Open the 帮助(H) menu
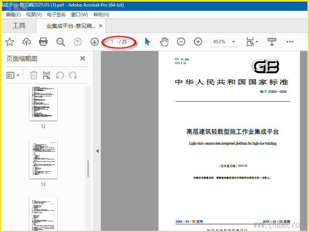 101,15
